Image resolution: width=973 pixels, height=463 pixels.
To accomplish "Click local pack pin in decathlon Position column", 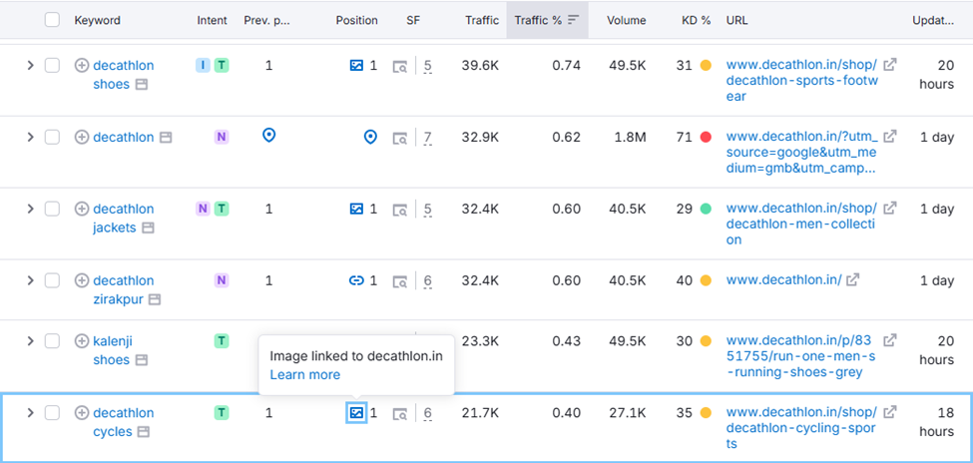I will 370,137.
